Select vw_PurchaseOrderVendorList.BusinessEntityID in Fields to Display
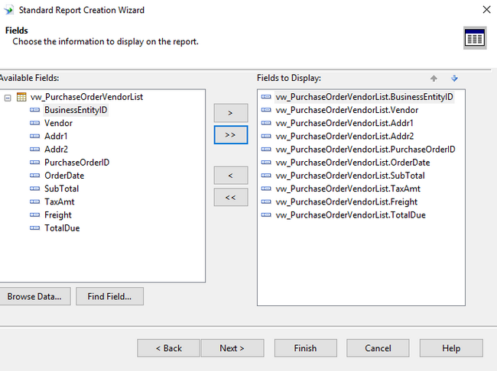The image size is (497, 371). pos(364,97)
